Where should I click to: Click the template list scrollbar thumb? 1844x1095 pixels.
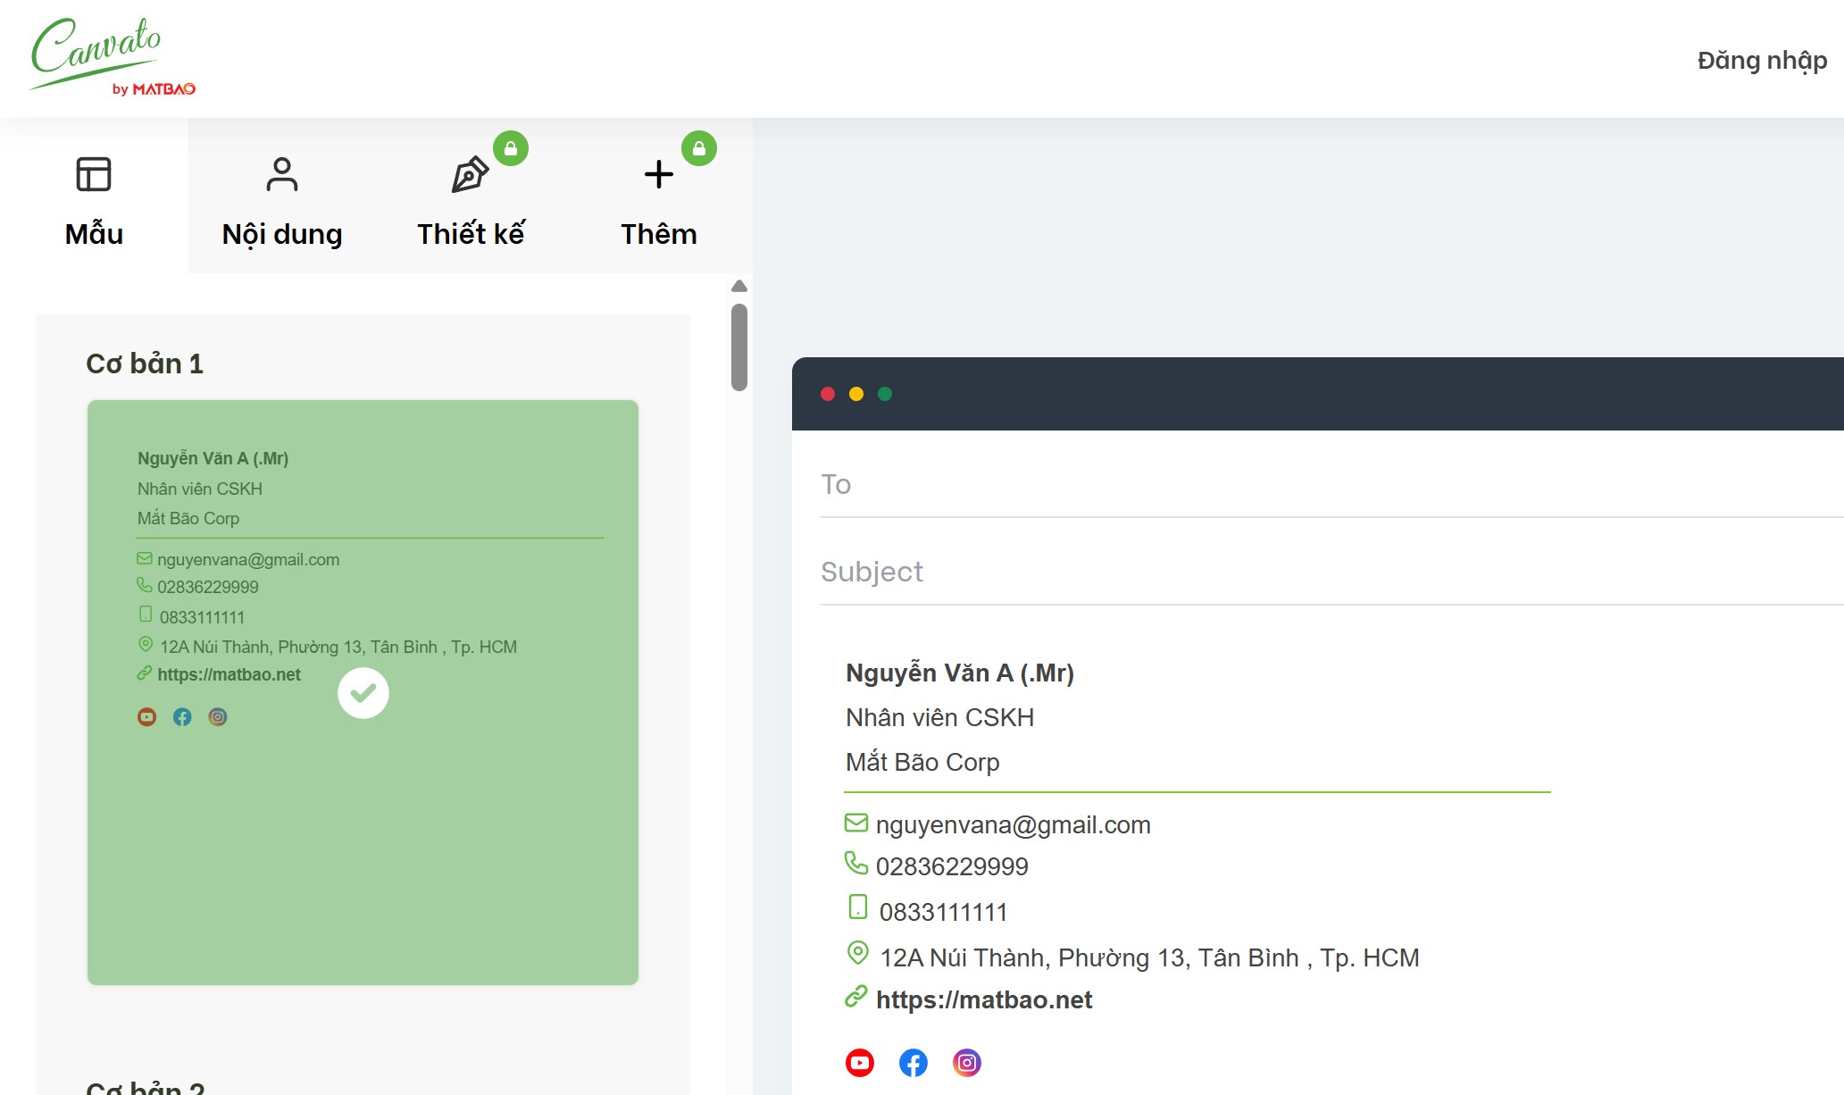point(738,347)
